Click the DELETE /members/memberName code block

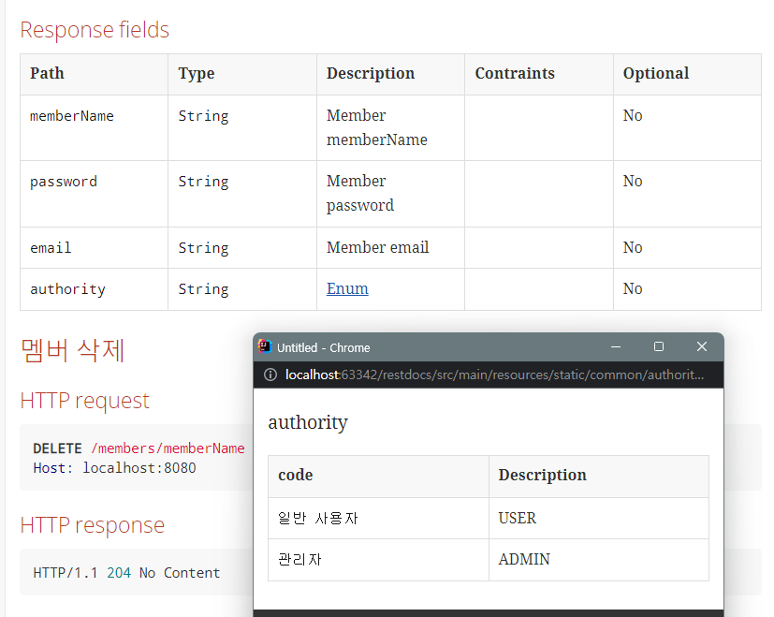point(139,458)
